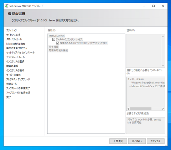The image size is (171, 150).
Task: Click description box scroll up arrow
Action: click(163, 37)
